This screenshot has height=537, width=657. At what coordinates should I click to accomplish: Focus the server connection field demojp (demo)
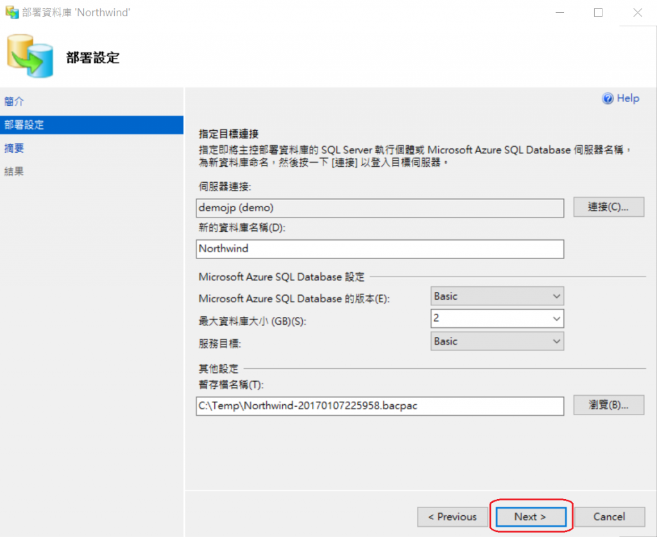pos(380,208)
